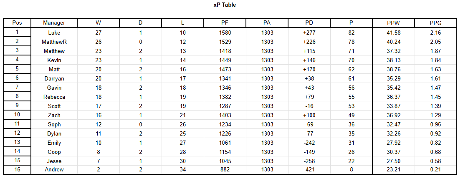The image size is (458, 176).
Task: Select the Manager column header
Action: 54,23
